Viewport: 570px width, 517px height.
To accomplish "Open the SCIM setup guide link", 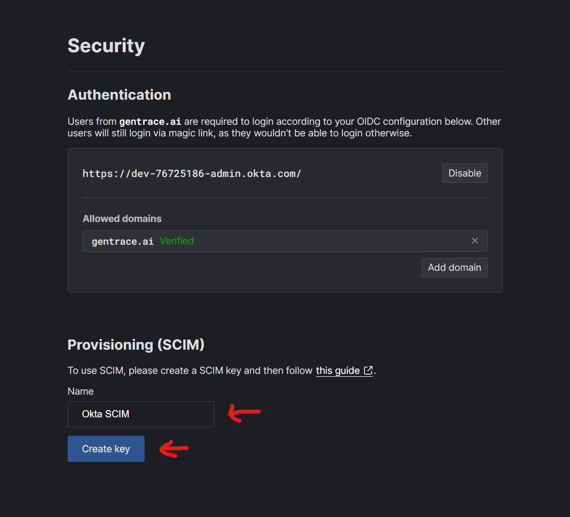I will pos(339,370).
